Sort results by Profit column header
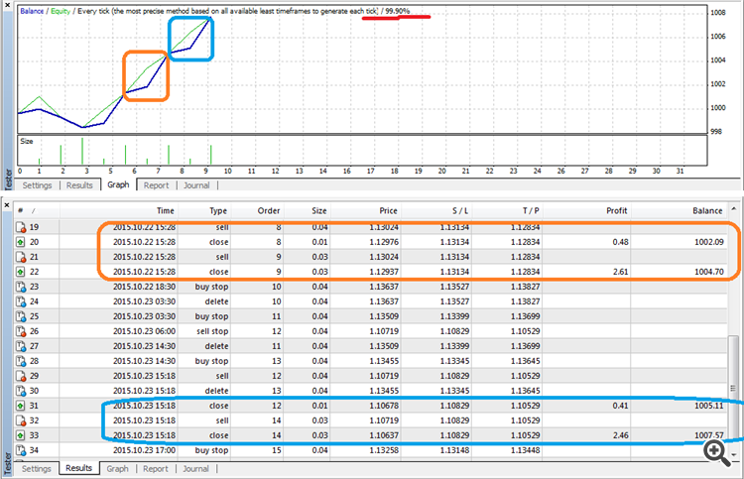Screen dimensions: 744x479 (587, 210)
